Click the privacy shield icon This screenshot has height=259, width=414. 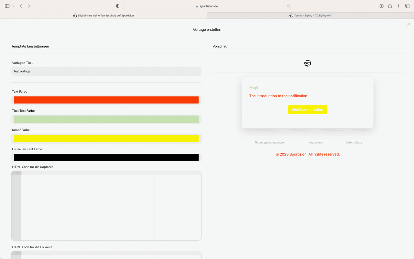click(x=118, y=6)
